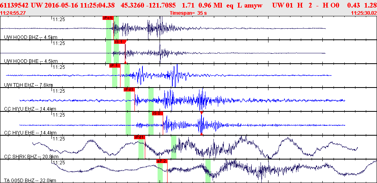Screen dimensions: 377x183
Task: Click the 11:25 time tick on TDH EHZ trace
Action: 59,67
